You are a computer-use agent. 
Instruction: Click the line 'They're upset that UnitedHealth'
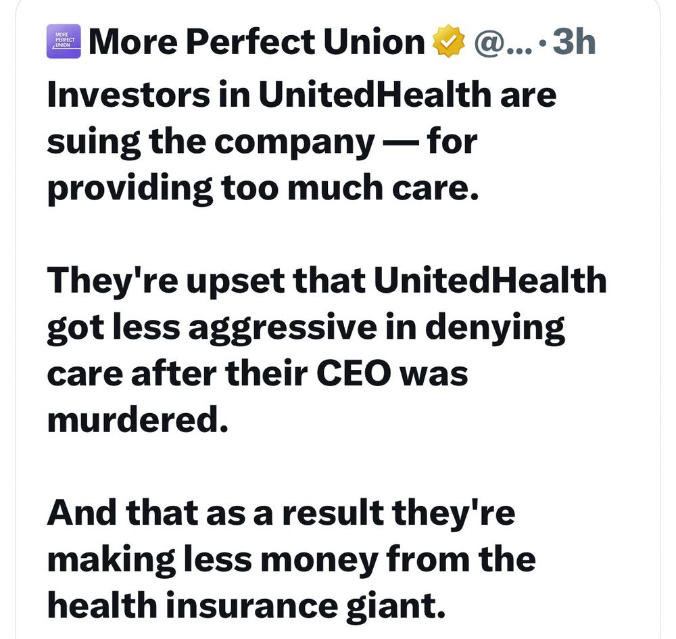tap(327, 280)
